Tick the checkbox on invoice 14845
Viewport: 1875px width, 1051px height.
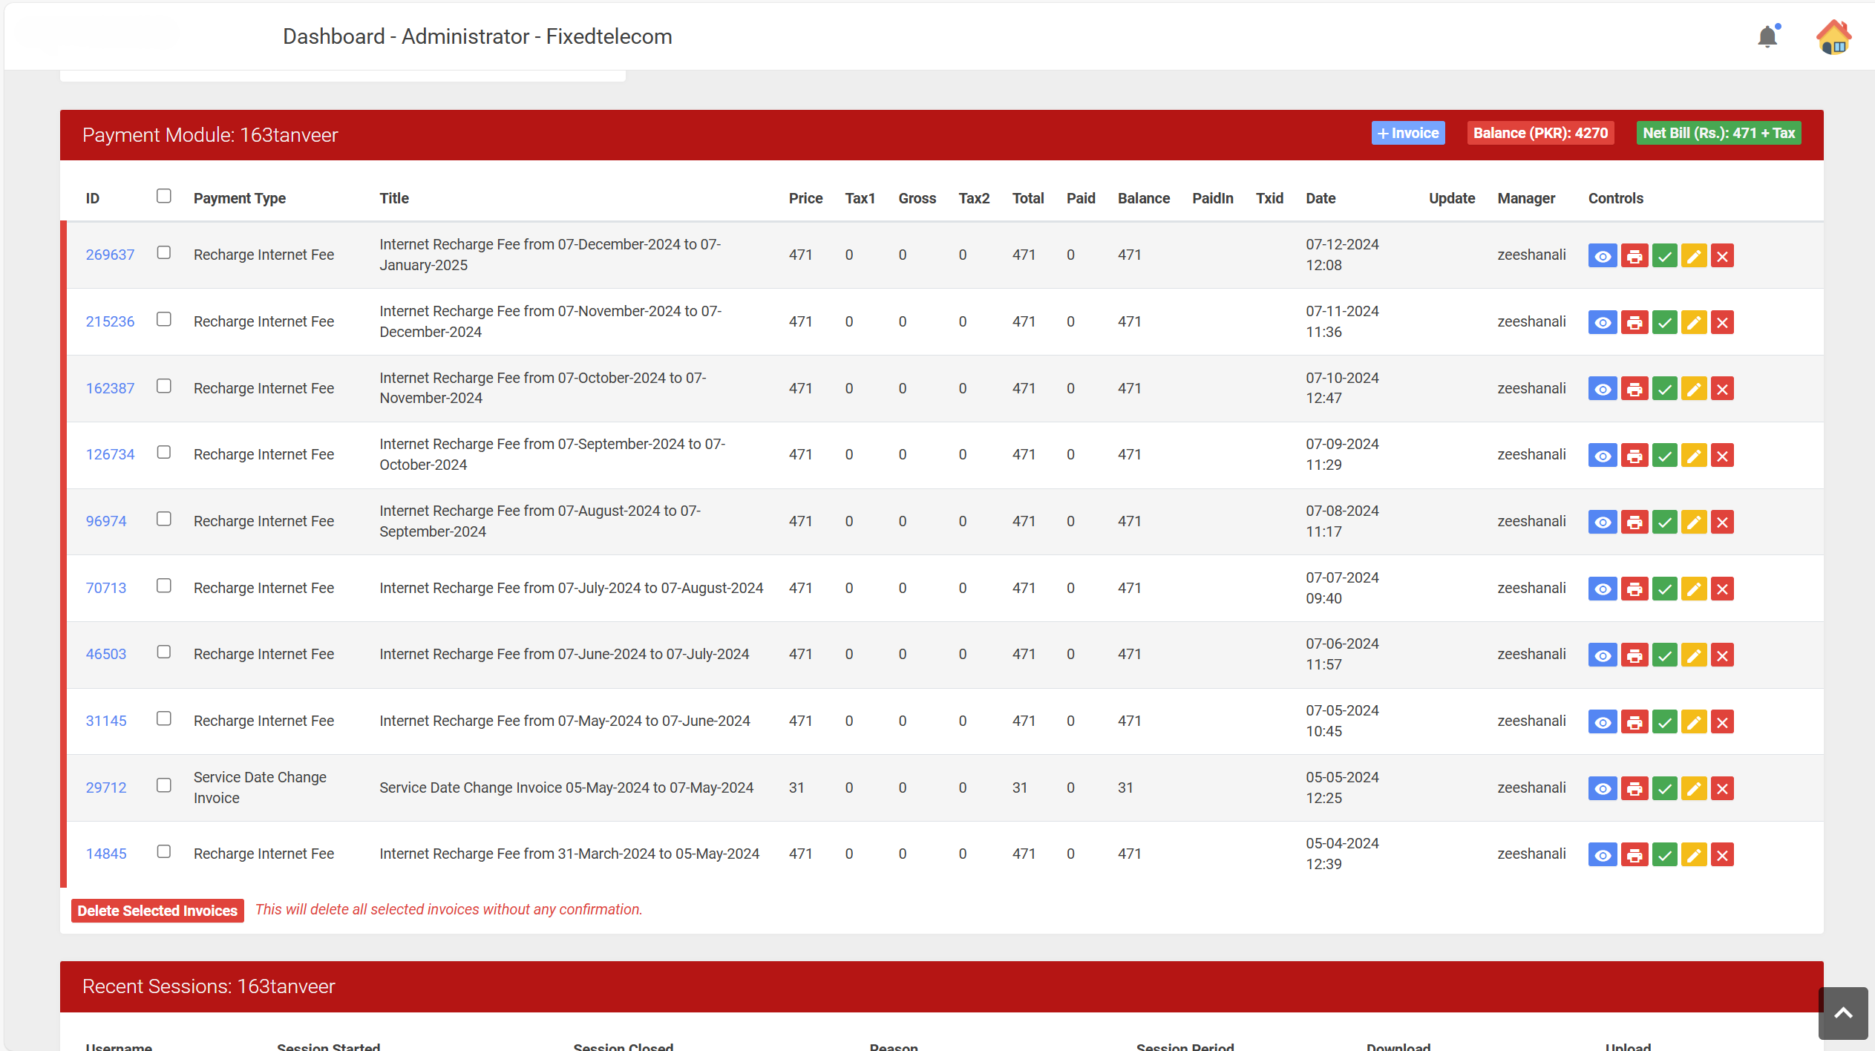point(163,852)
